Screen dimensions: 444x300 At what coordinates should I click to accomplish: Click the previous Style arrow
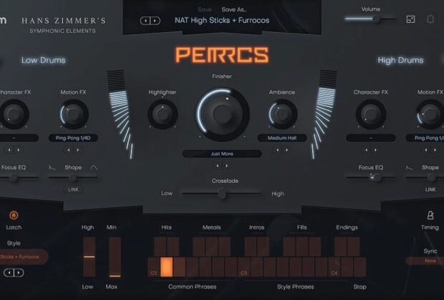point(9,273)
